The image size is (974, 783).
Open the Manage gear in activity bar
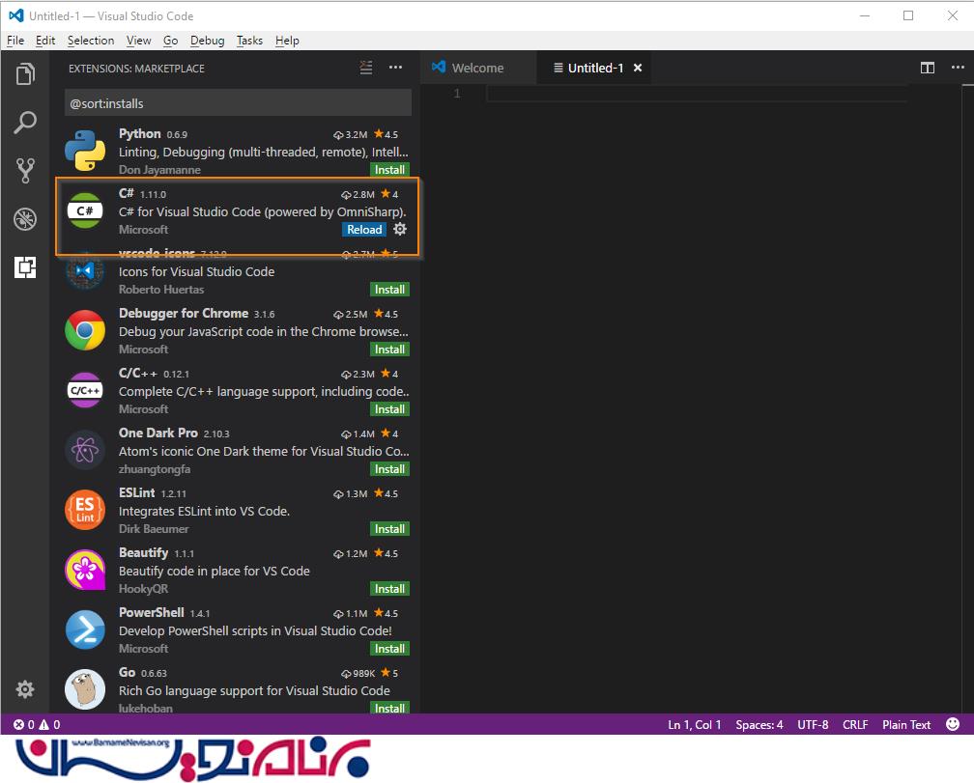point(25,689)
